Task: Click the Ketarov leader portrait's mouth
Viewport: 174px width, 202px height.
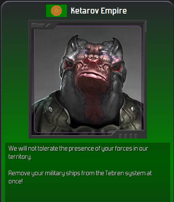Action: (92, 76)
